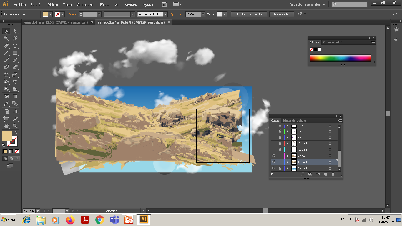This screenshot has width=402, height=226.
Task: Open the Capas panel options menu
Action: pos(340,121)
